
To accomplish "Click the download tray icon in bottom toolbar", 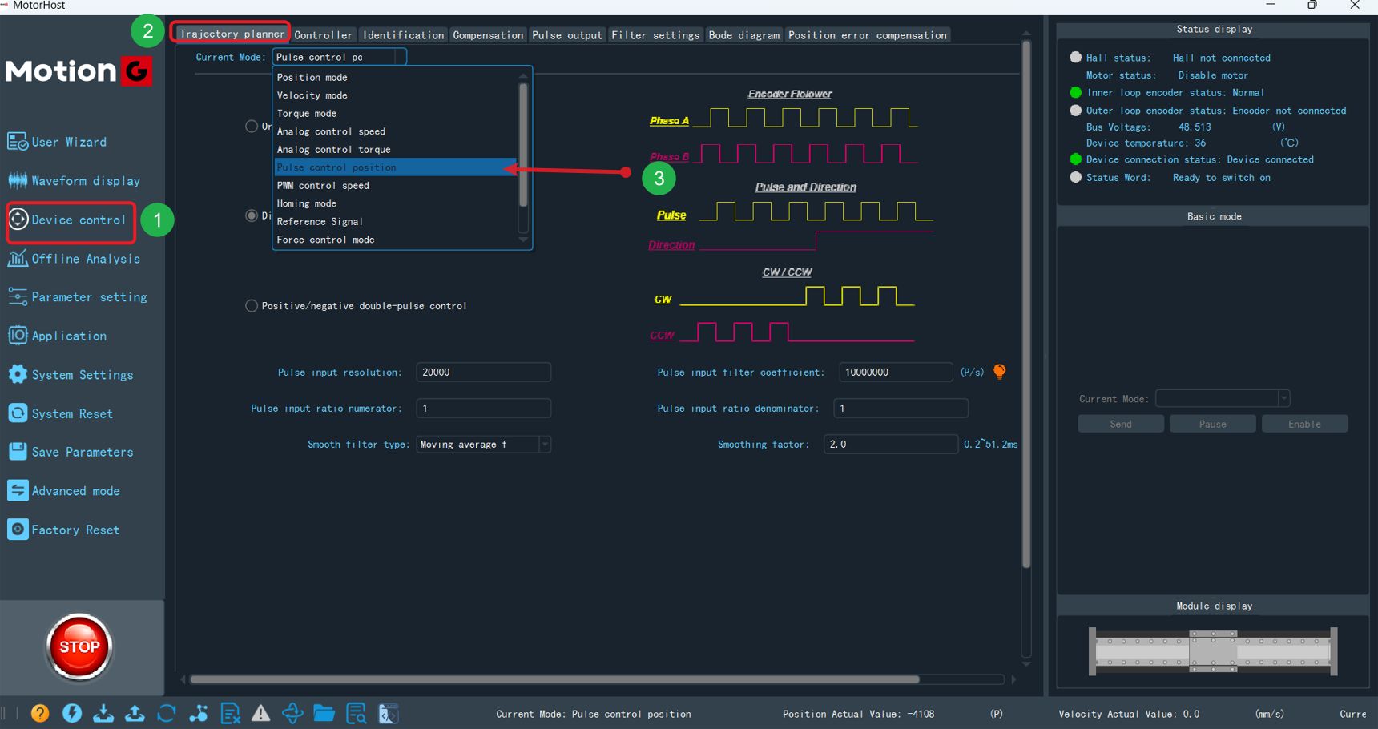I will 103,713.
